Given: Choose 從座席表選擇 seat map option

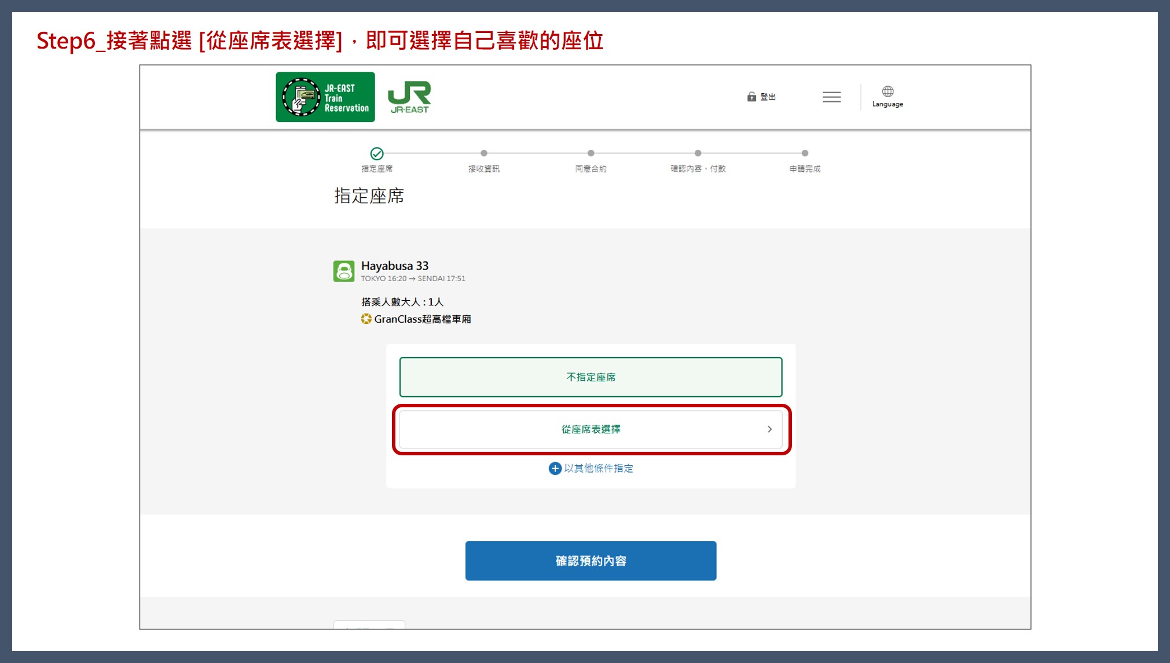Looking at the screenshot, I should [x=590, y=429].
